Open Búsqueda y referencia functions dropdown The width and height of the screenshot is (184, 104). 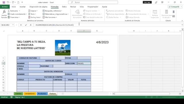pos(52,11)
